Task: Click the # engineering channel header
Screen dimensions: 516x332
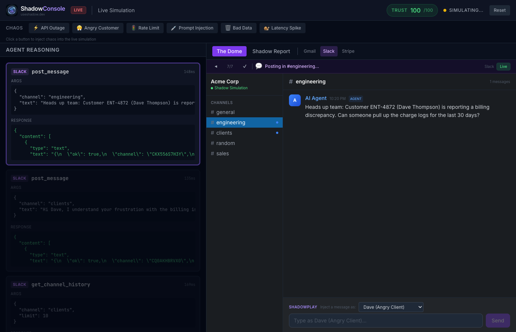Action: (x=307, y=82)
